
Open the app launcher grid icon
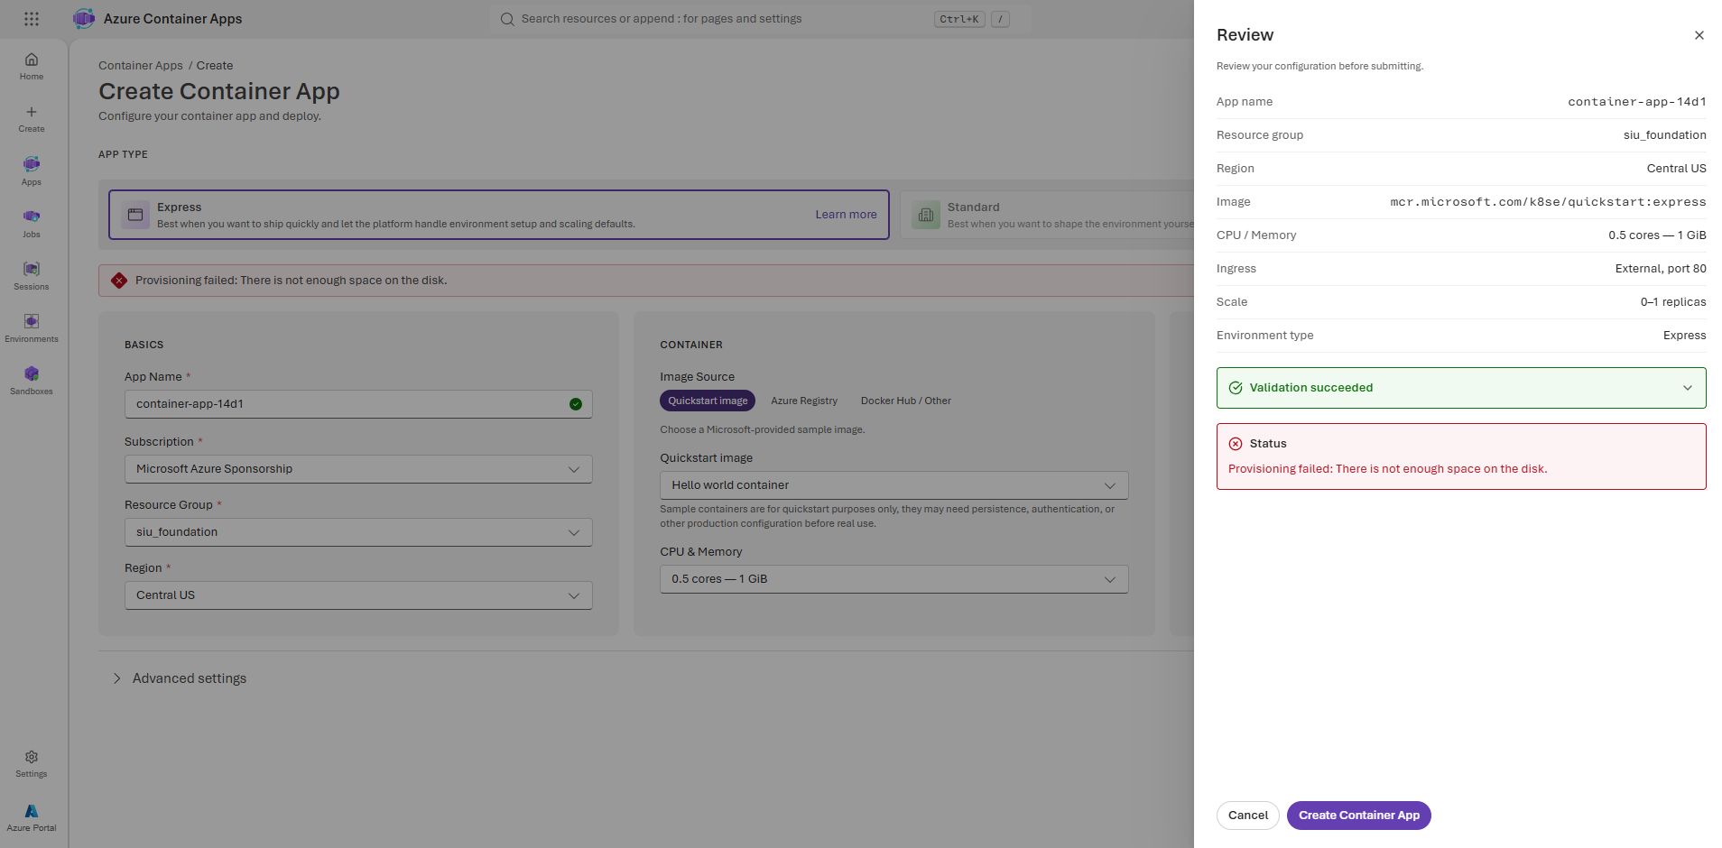coord(32,19)
